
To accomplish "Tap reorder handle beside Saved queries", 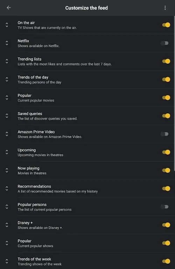I will point(7,116).
